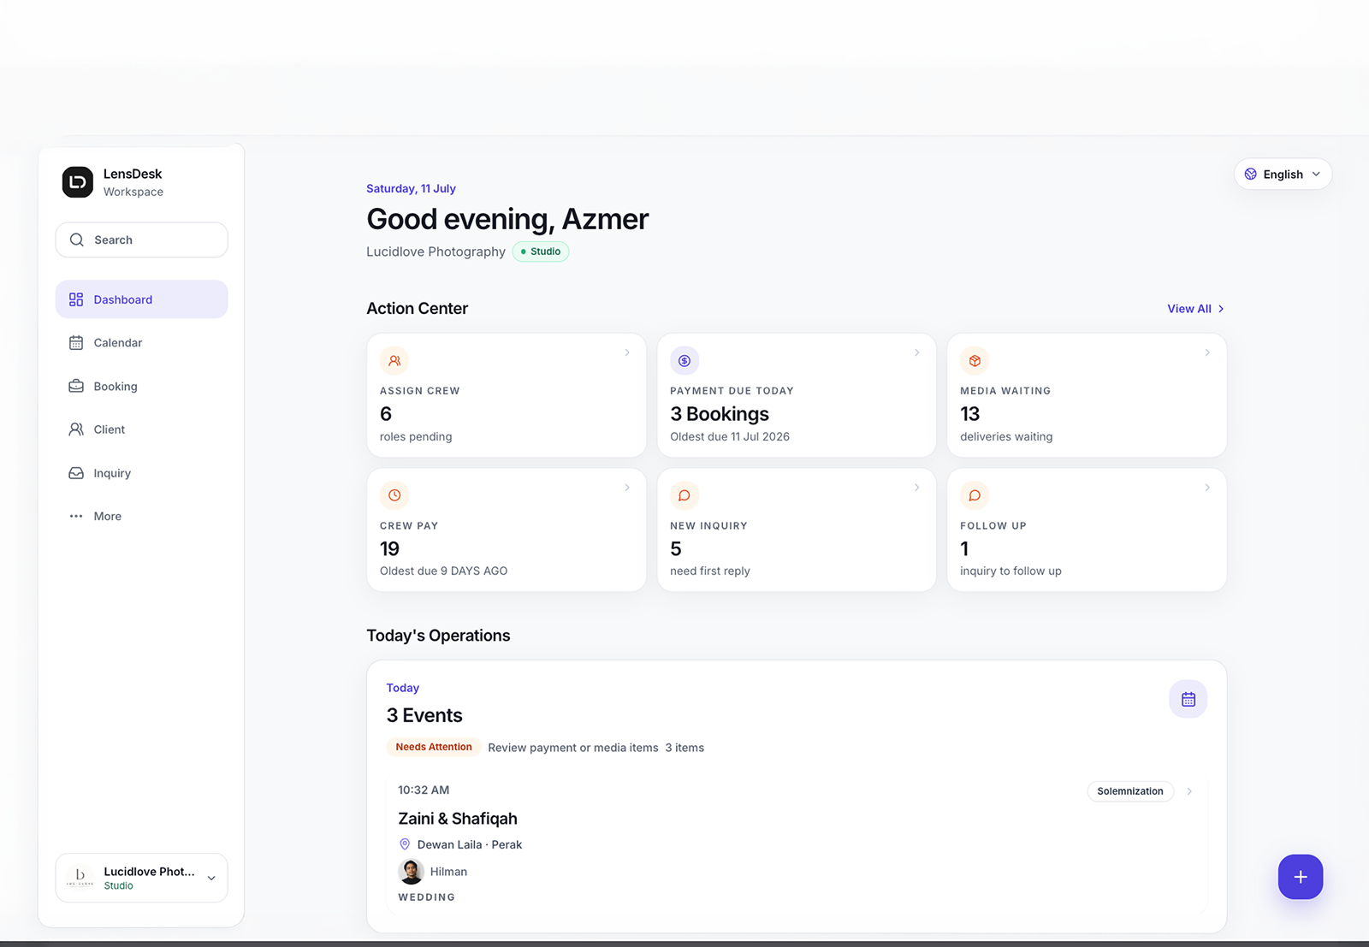1369x947 pixels.
Task: Click the 'Saturday, 11 July' date
Action: pos(411,188)
